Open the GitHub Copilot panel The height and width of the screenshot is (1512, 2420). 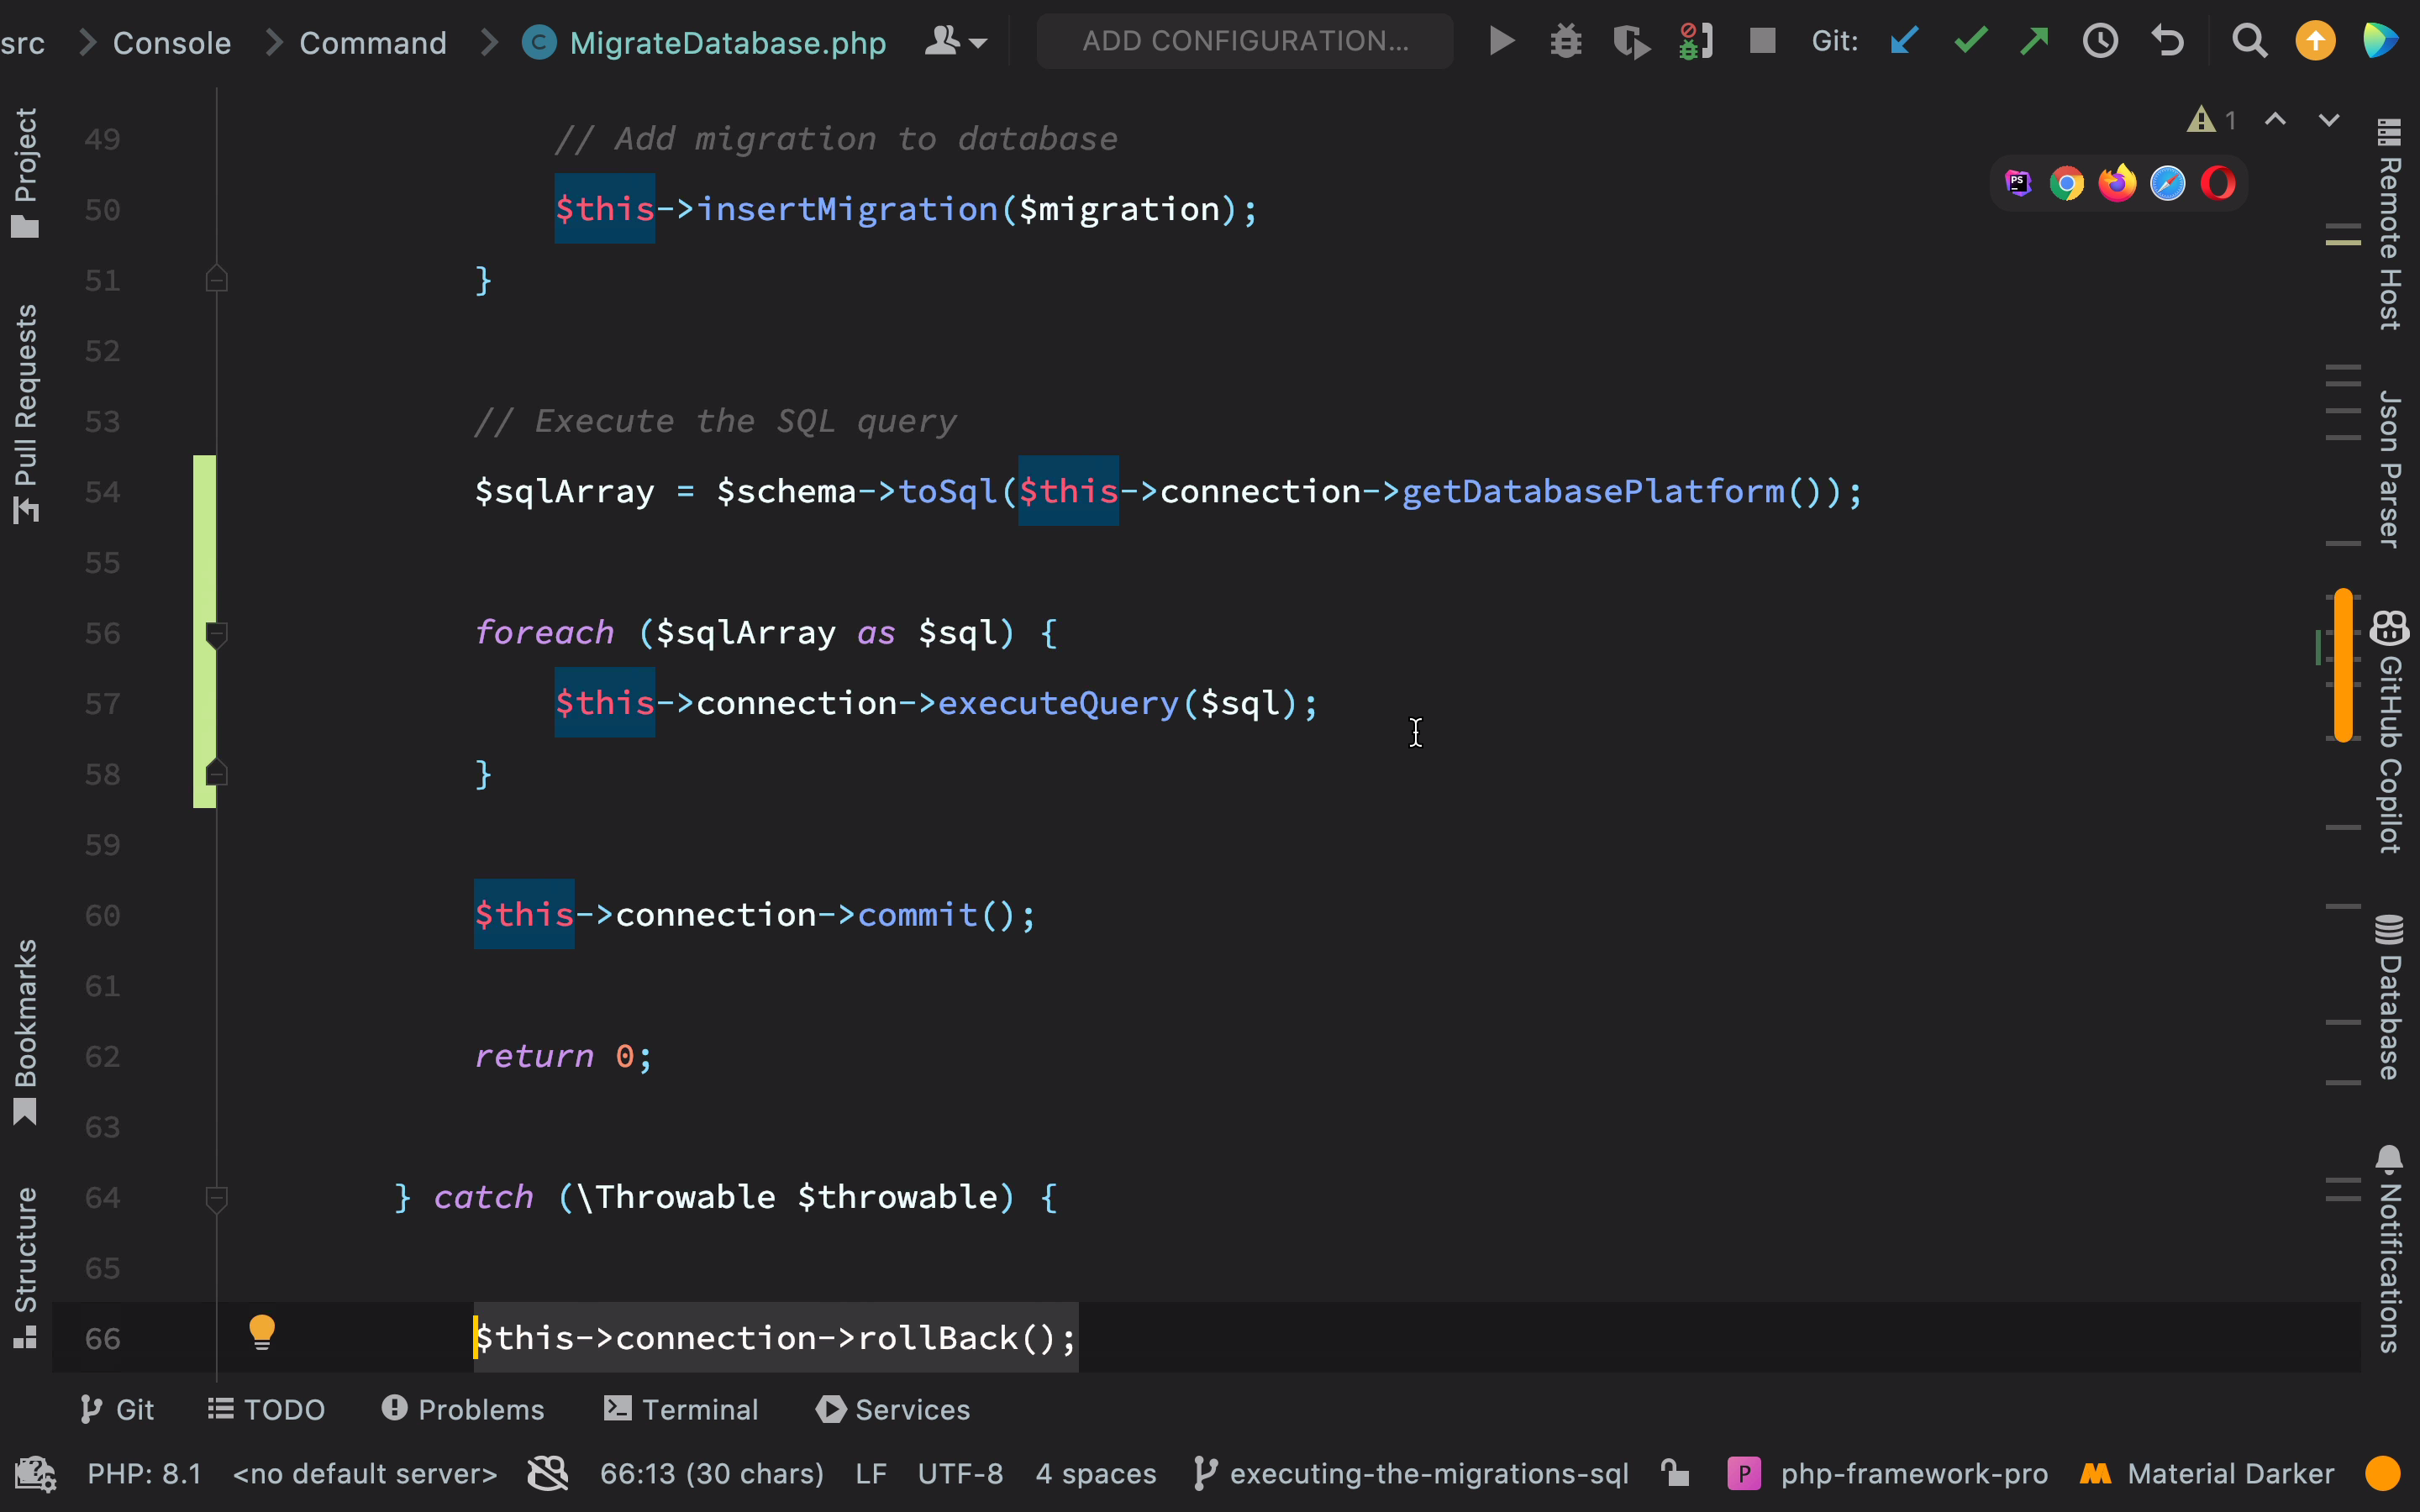click(2389, 732)
